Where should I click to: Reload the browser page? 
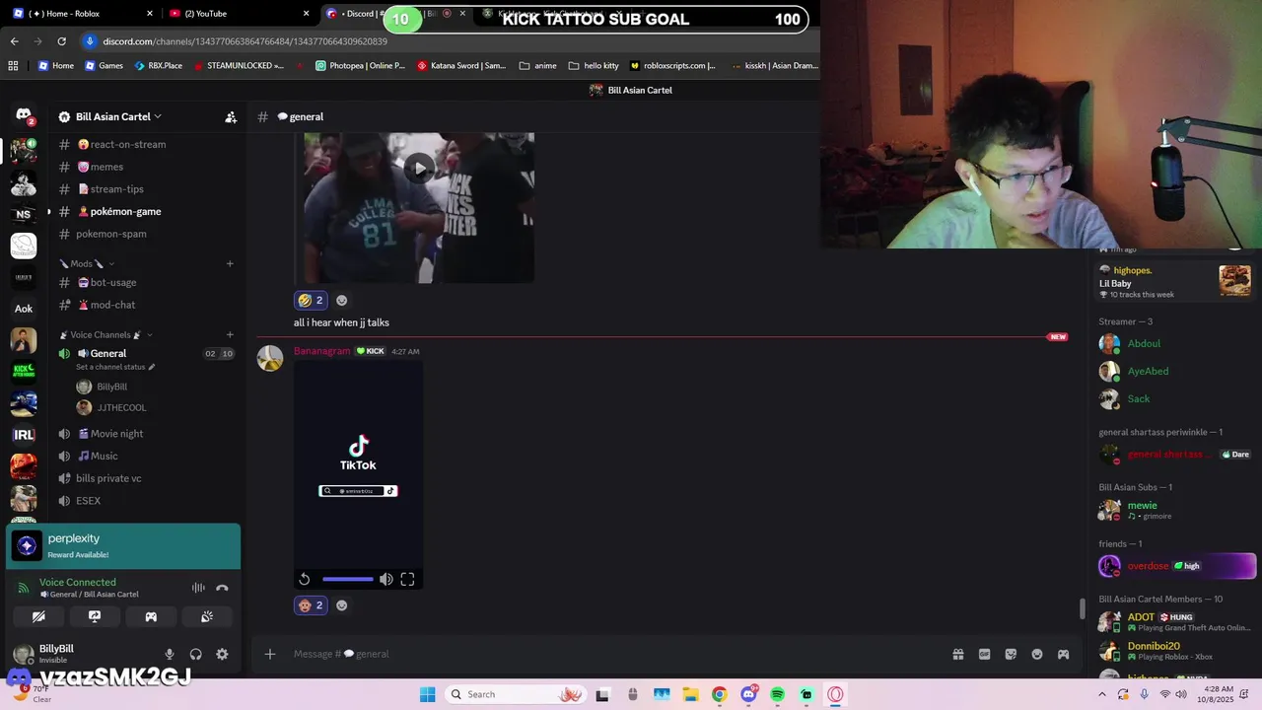[x=61, y=41]
